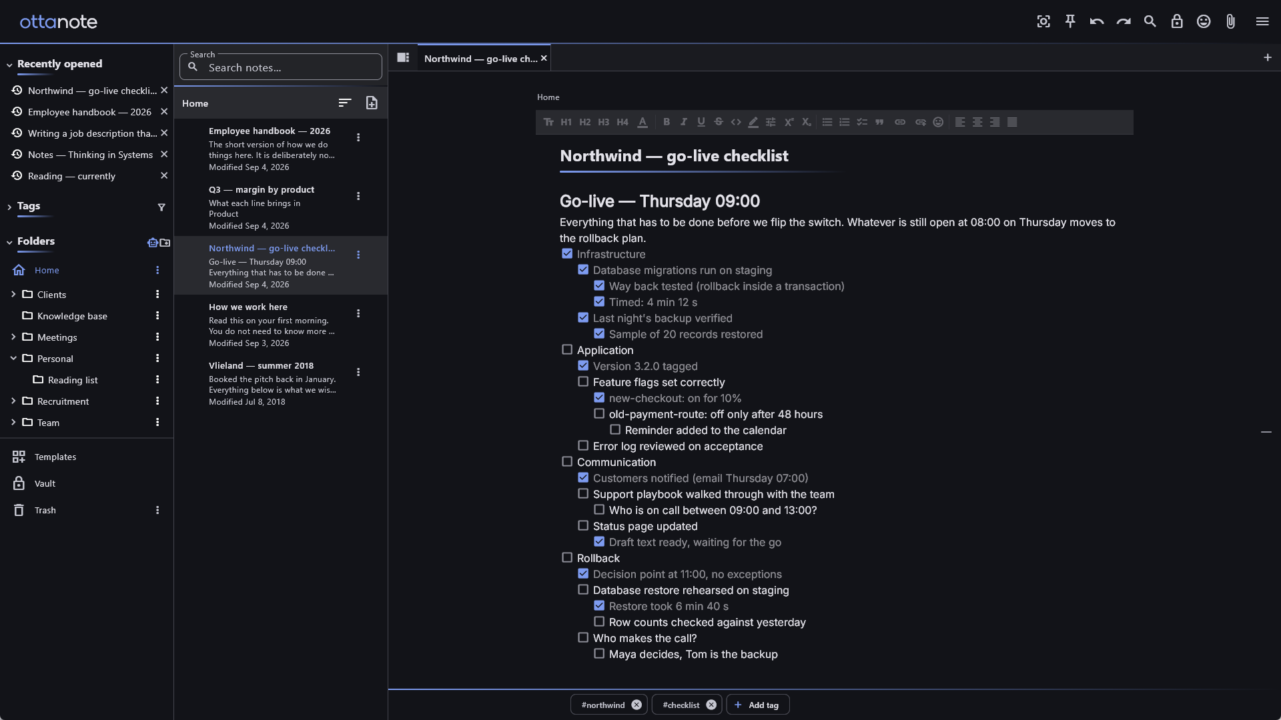Create a new note in Home

click(372, 103)
